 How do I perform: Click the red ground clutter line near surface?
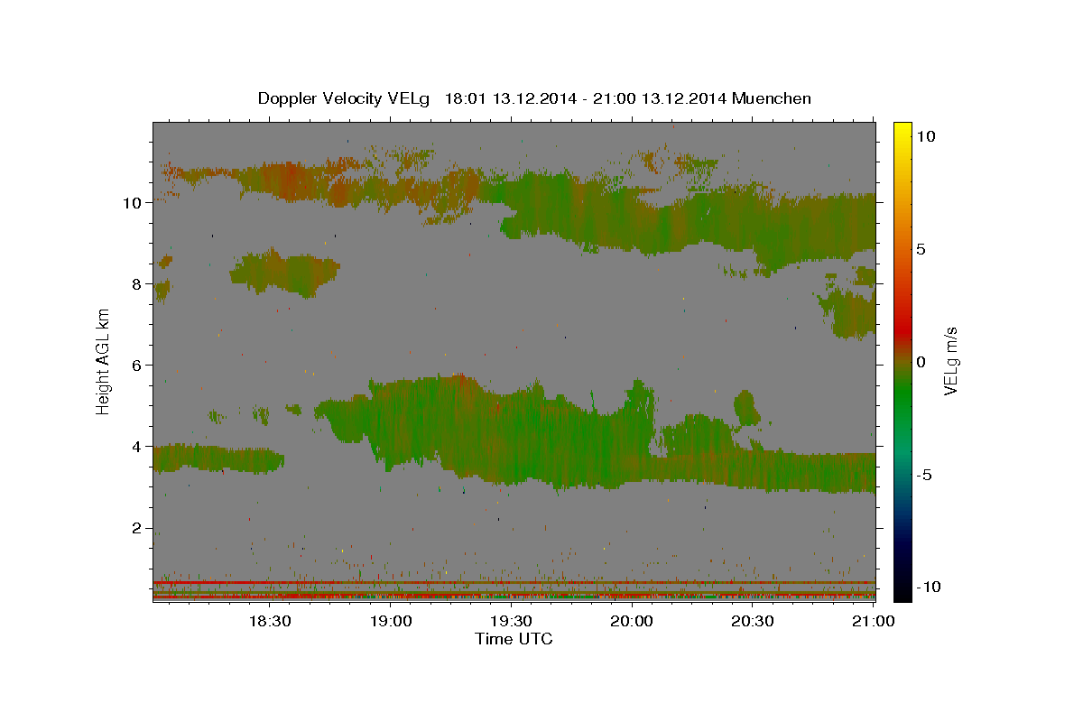514,582
